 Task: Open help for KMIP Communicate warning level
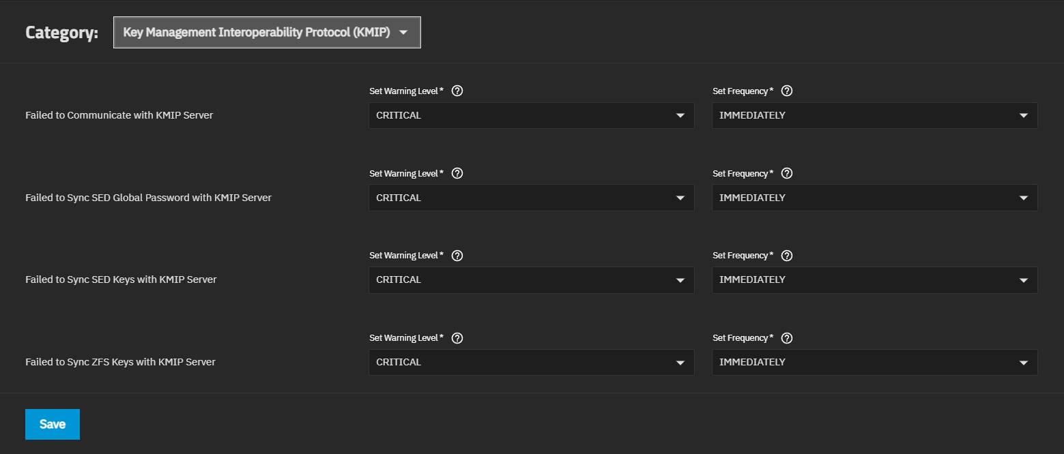pyautogui.click(x=457, y=91)
